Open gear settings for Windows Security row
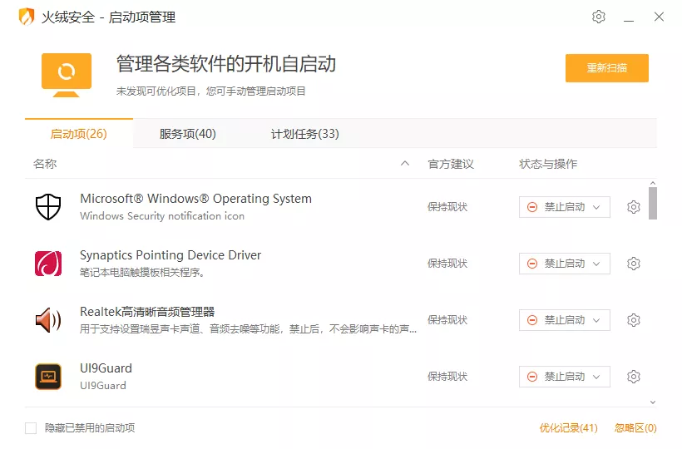The image size is (682, 449). (x=633, y=207)
